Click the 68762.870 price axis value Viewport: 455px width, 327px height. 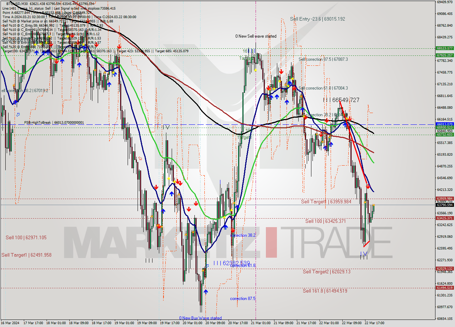coord(444,25)
